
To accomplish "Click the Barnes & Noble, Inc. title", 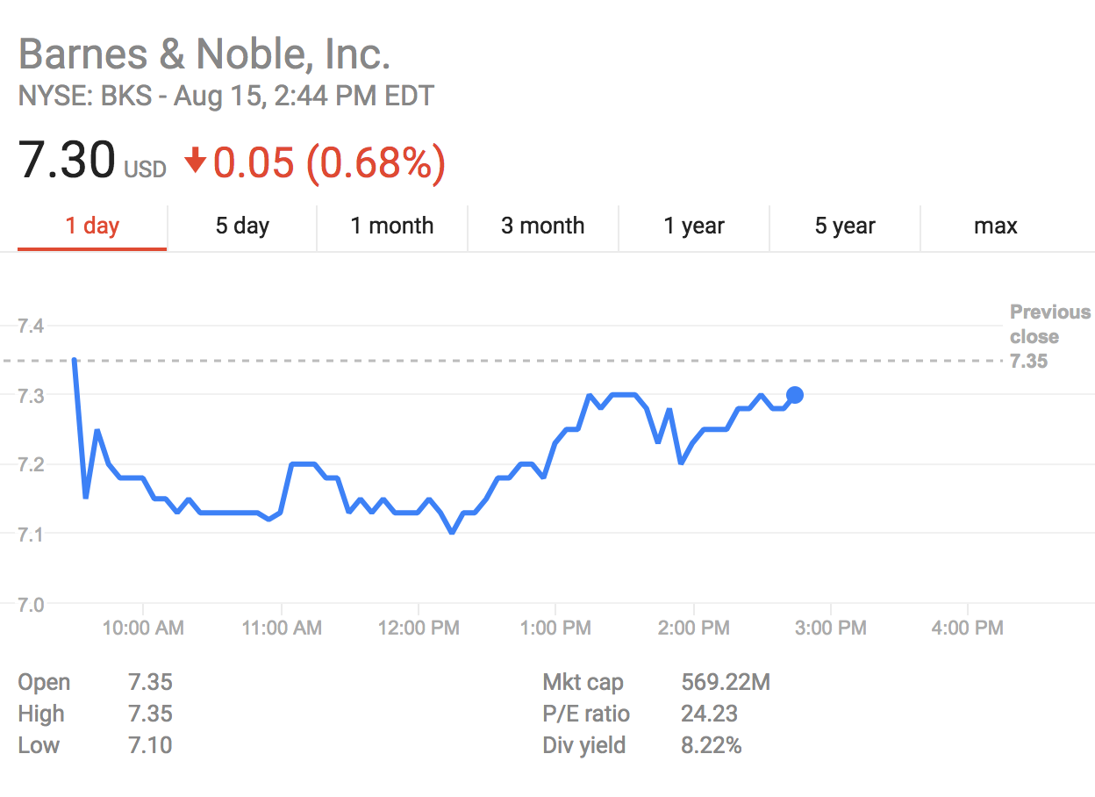I will 204,54.
